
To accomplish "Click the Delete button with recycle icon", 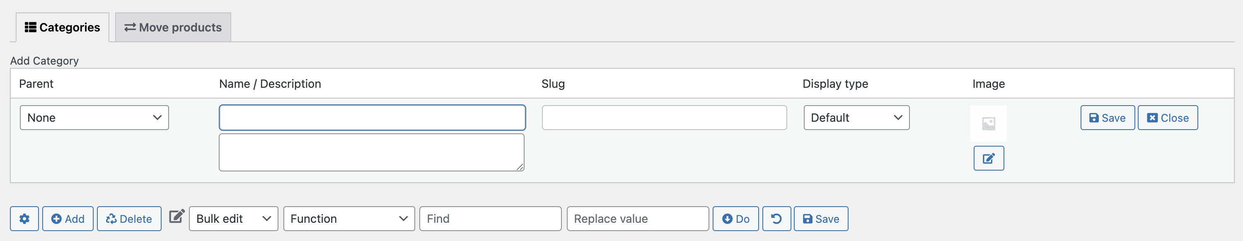I will pos(129,219).
